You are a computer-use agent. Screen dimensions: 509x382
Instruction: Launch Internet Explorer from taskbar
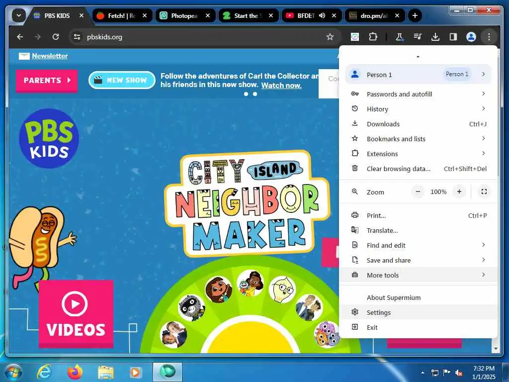[x=44, y=372]
